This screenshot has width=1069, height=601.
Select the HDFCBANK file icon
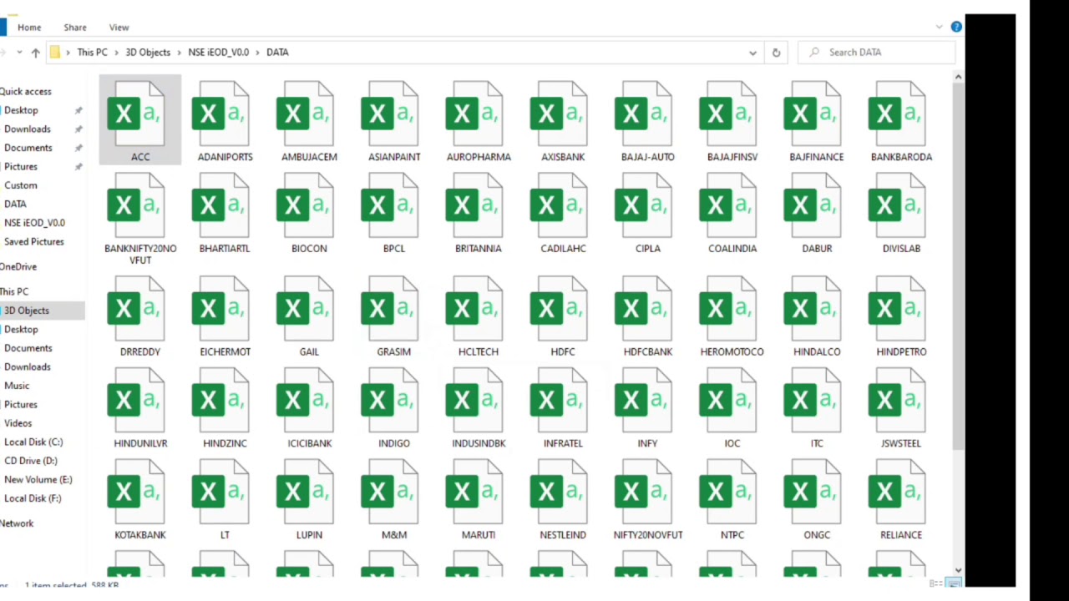click(643, 309)
